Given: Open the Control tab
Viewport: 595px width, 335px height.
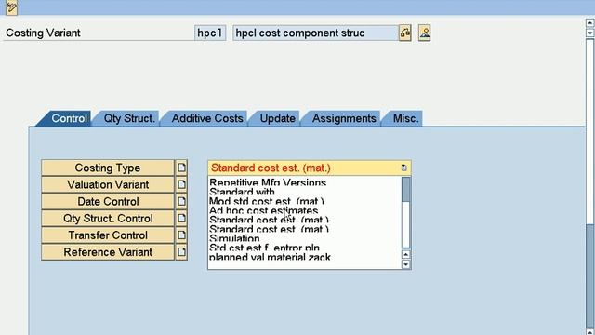Looking at the screenshot, I should pos(69,118).
